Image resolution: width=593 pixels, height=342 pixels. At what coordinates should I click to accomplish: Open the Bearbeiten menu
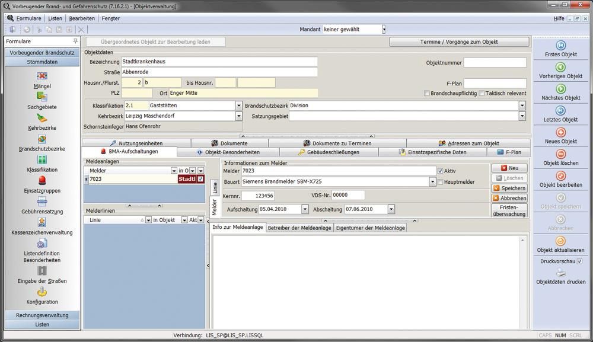click(x=81, y=18)
